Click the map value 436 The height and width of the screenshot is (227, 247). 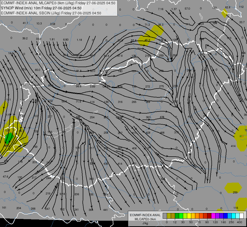(106, 164)
